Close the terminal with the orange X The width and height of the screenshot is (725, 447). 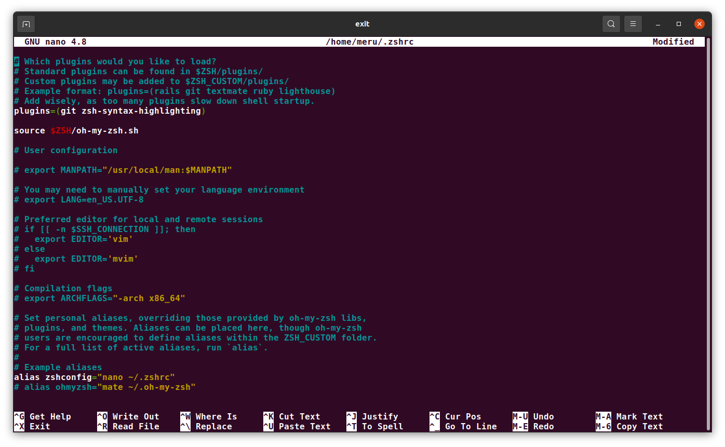coord(700,24)
